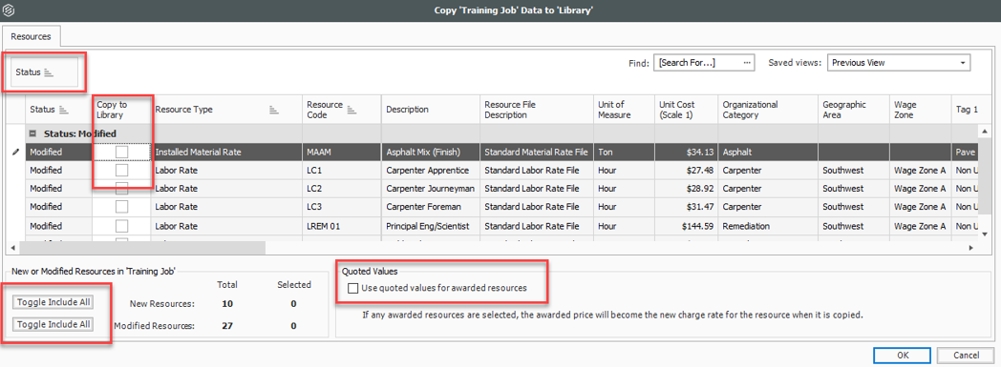Image resolution: width=1001 pixels, height=367 pixels.
Task: Click the Copy to Library column header
Action: tap(121, 110)
